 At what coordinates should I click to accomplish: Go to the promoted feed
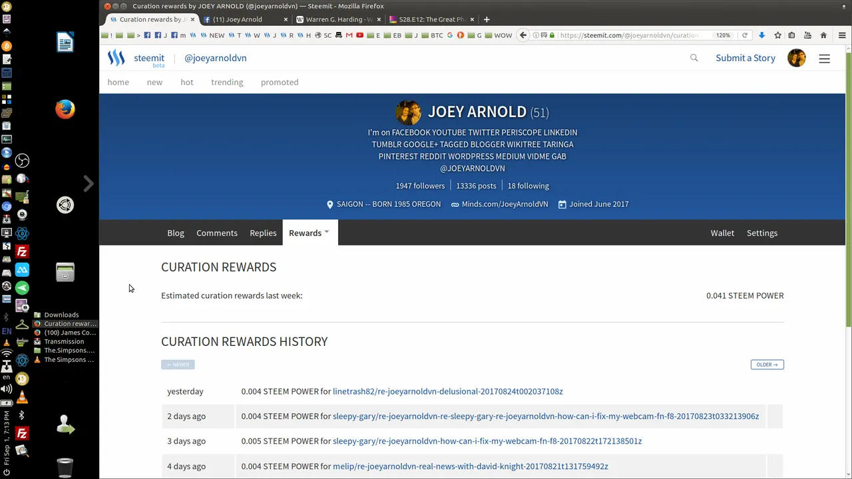280,82
